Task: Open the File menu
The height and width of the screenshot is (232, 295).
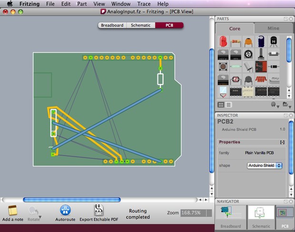Action: [x=50, y=4]
